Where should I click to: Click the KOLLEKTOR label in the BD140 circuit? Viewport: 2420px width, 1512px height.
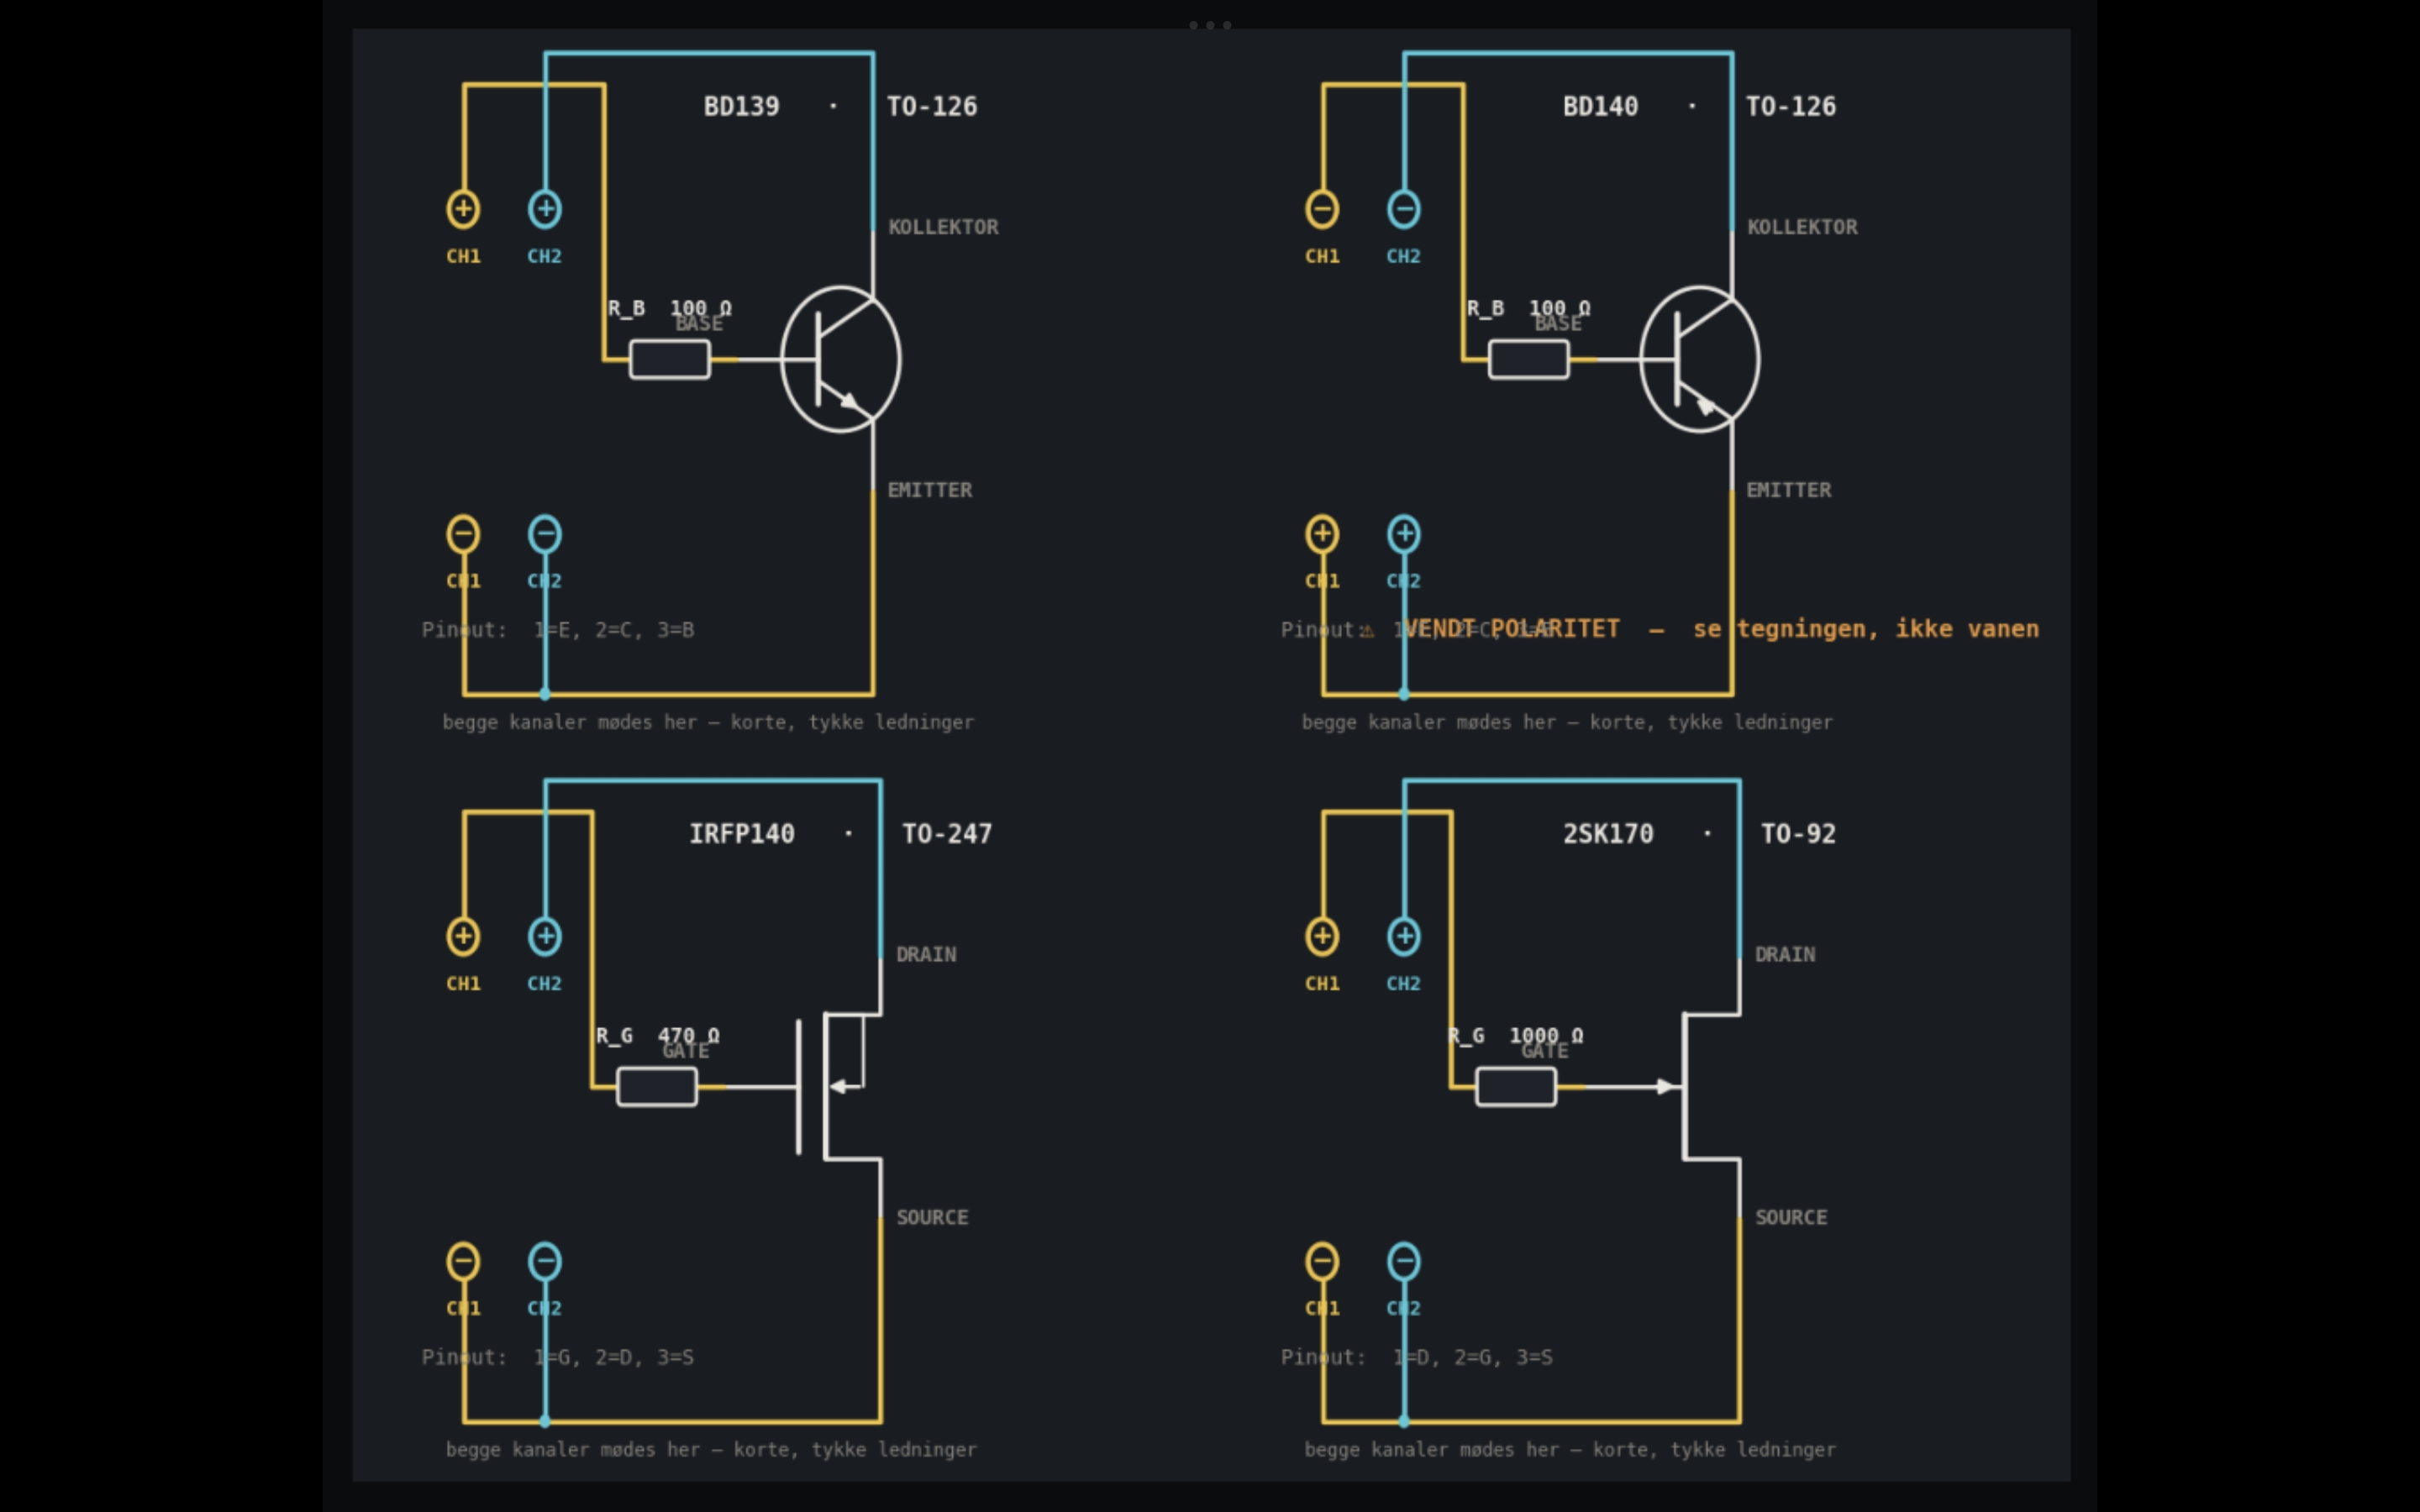(1802, 227)
